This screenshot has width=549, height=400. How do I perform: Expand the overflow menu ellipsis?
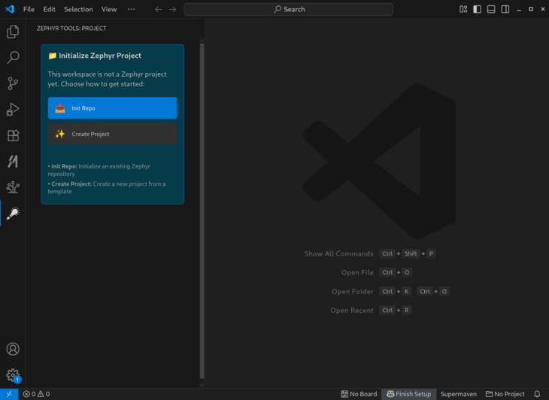click(132, 10)
